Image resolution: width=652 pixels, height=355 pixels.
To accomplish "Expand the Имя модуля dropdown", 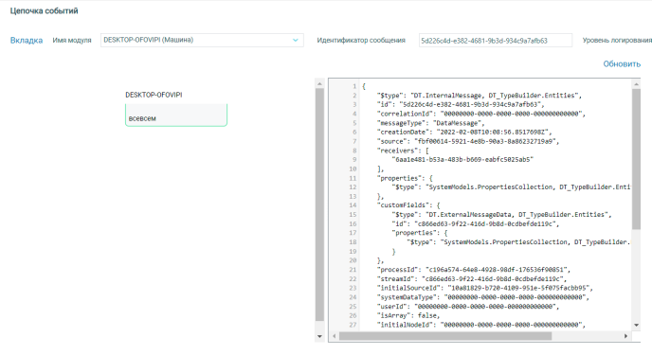I will tap(202, 41).
